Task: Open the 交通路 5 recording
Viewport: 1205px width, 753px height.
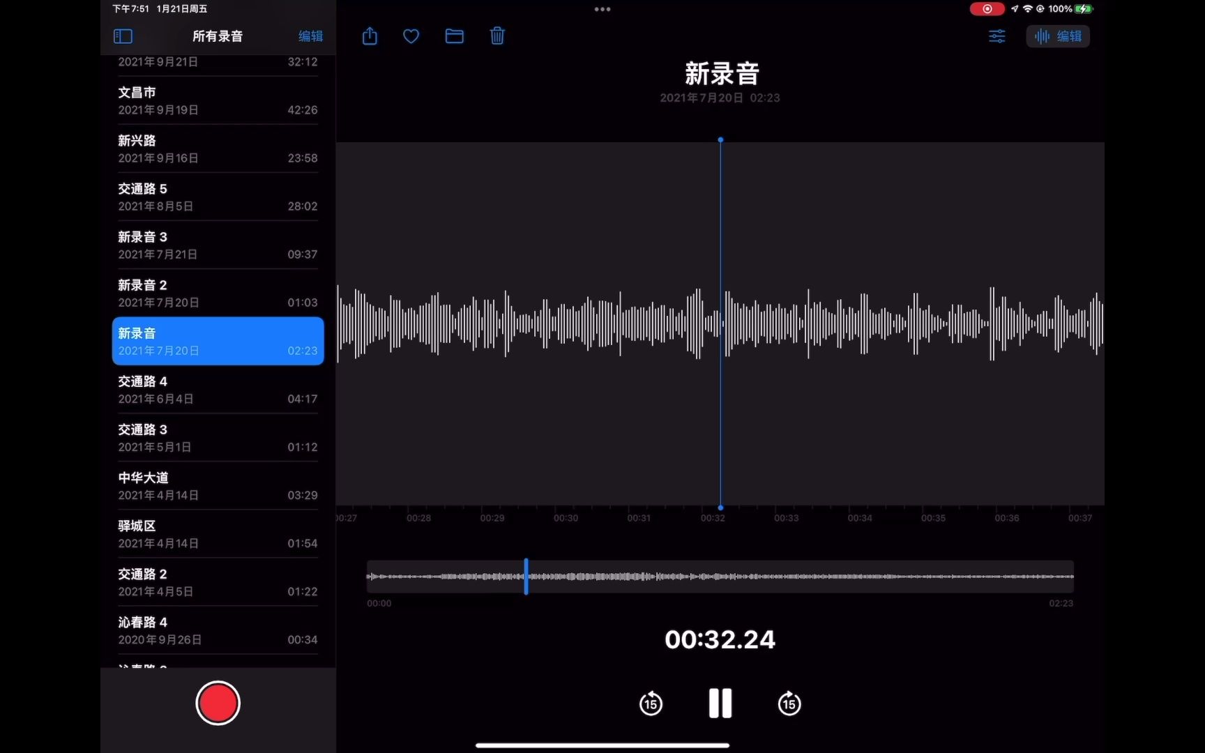Action: 218,197
